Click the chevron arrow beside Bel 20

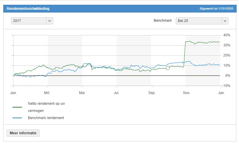(225, 21)
